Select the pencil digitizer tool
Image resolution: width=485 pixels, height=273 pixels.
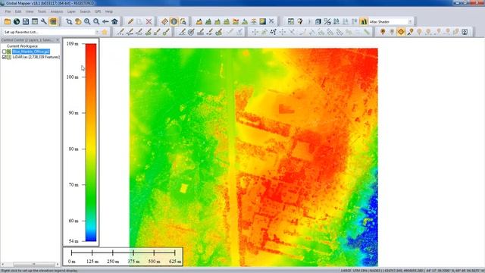(x=130, y=21)
